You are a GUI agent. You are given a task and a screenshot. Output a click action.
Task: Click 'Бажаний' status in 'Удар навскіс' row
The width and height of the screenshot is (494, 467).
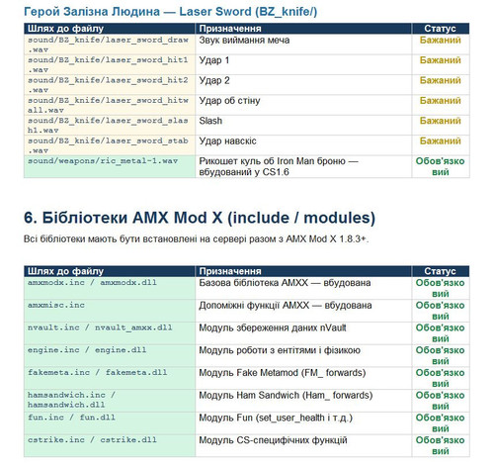tap(440, 140)
